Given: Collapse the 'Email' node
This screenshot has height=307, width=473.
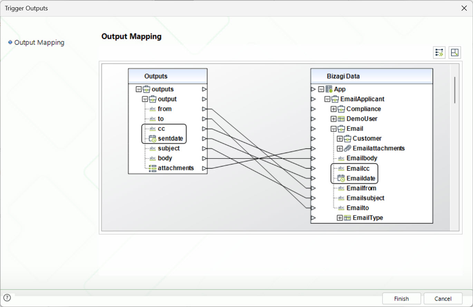Looking at the screenshot, I should pos(334,129).
